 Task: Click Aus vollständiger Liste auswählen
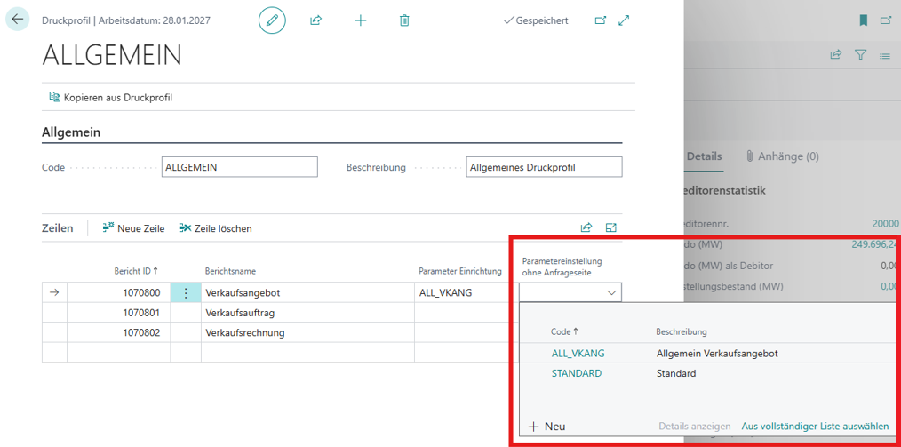click(815, 427)
